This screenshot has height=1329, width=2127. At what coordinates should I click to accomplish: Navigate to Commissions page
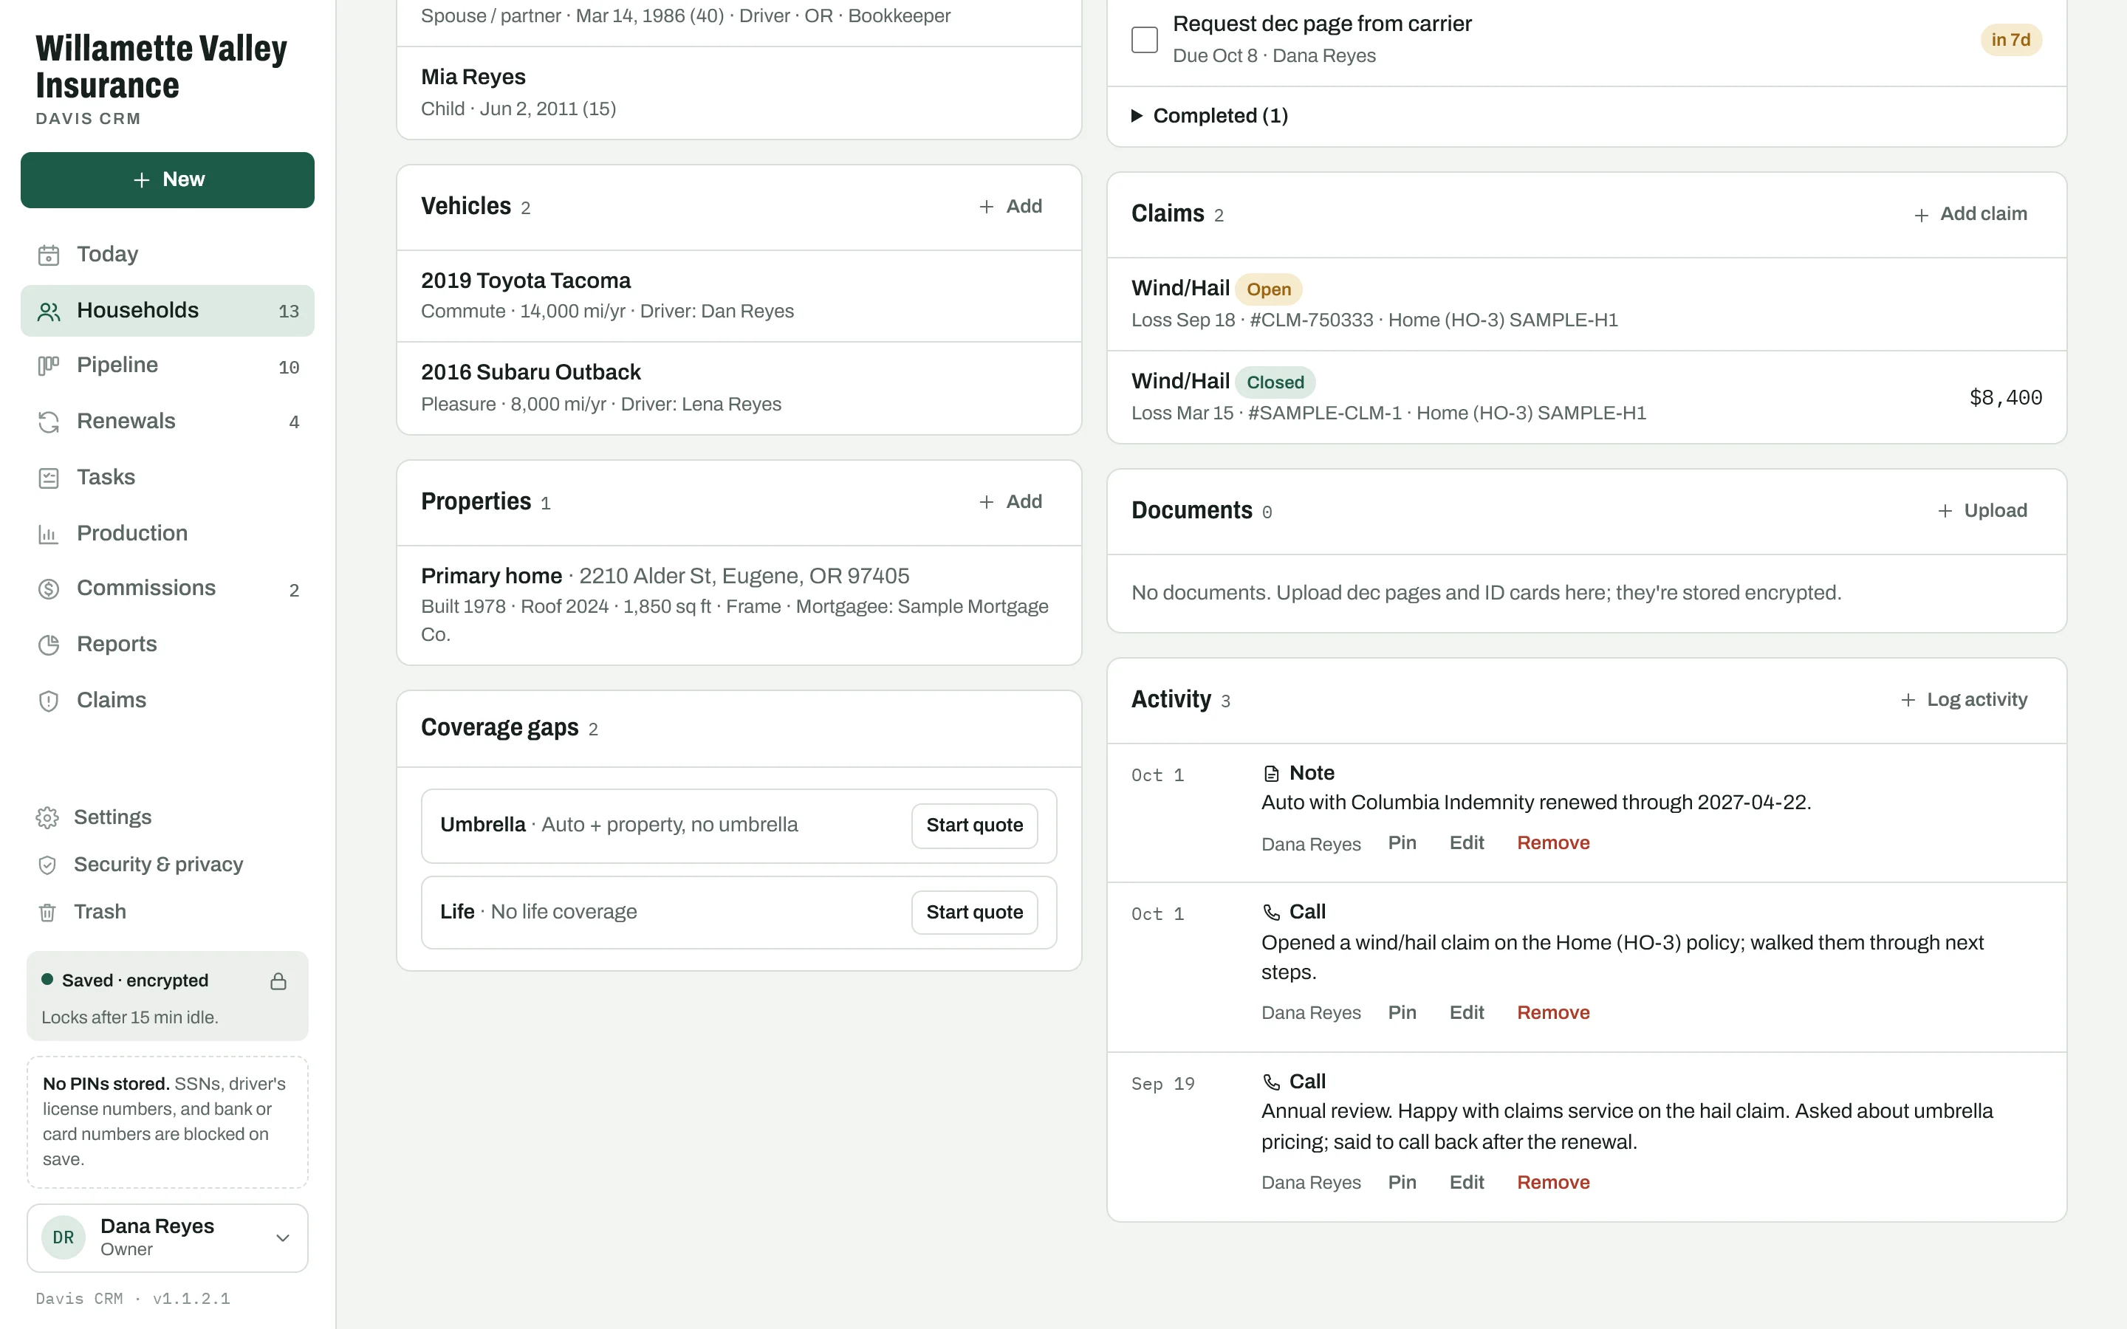pos(167,589)
